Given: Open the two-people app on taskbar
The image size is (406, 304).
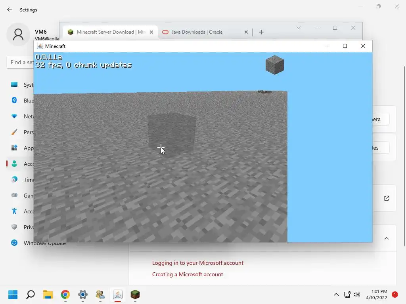Looking at the screenshot, I should tap(100, 294).
